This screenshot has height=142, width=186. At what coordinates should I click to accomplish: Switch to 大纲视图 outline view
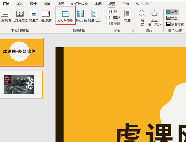pos(5,16)
